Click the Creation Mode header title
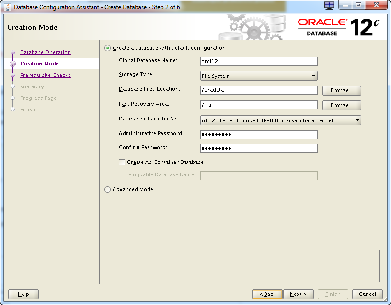 (x=33, y=27)
